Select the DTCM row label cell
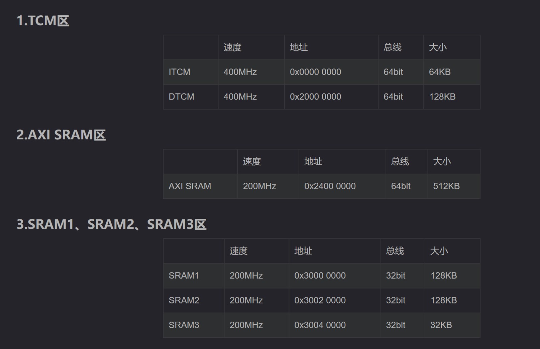The width and height of the screenshot is (540, 349). click(x=191, y=97)
